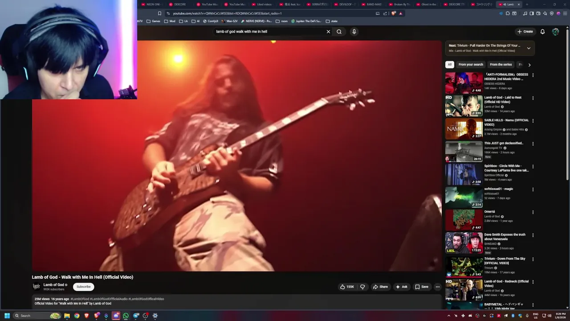Open YouTube notifications bell
The width and height of the screenshot is (570, 321).
pyautogui.click(x=542, y=32)
